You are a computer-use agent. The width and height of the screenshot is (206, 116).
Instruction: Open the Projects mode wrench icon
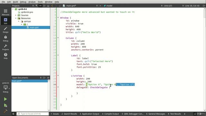coord(5,47)
